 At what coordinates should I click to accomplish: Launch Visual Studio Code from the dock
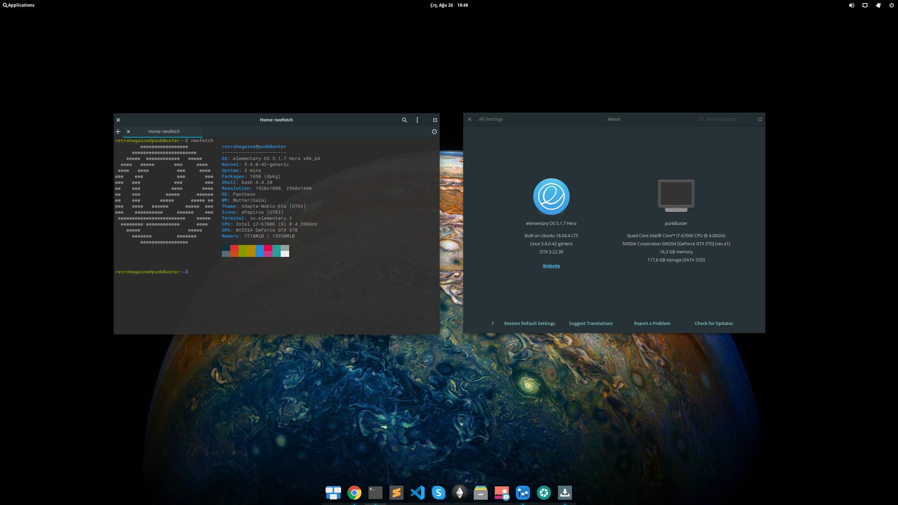pyautogui.click(x=417, y=493)
